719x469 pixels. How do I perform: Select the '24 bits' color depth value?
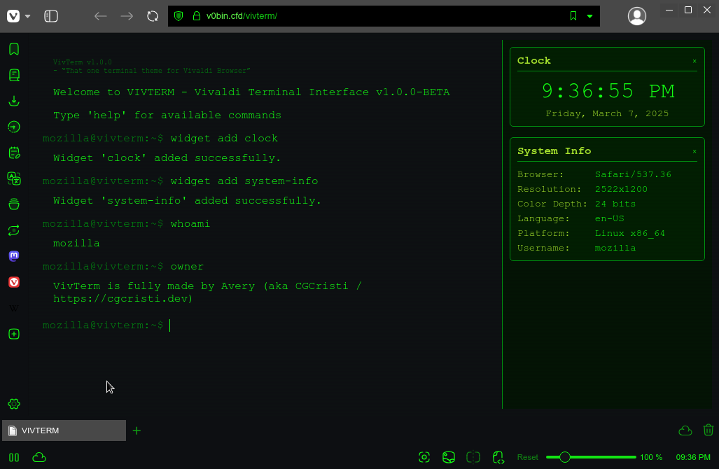[x=615, y=204]
